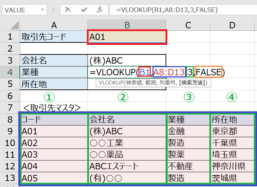Click cell A1 取引先コード
The height and width of the screenshot is (187, 257).
pyautogui.click(x=54, y=37)
